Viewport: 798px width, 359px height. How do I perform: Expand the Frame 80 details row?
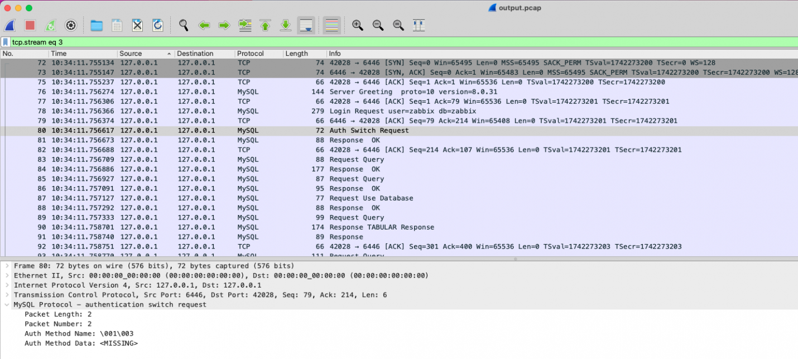pos(7,266)
